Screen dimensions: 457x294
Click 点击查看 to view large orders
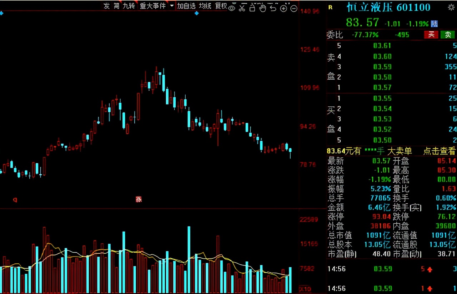[x=439, y=151]
